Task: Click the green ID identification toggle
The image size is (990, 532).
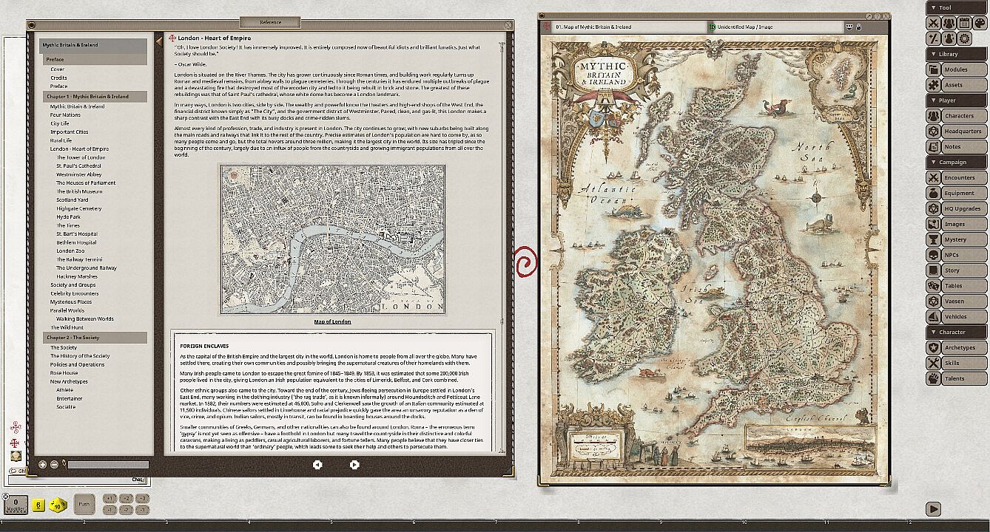Action: point(712,27)
